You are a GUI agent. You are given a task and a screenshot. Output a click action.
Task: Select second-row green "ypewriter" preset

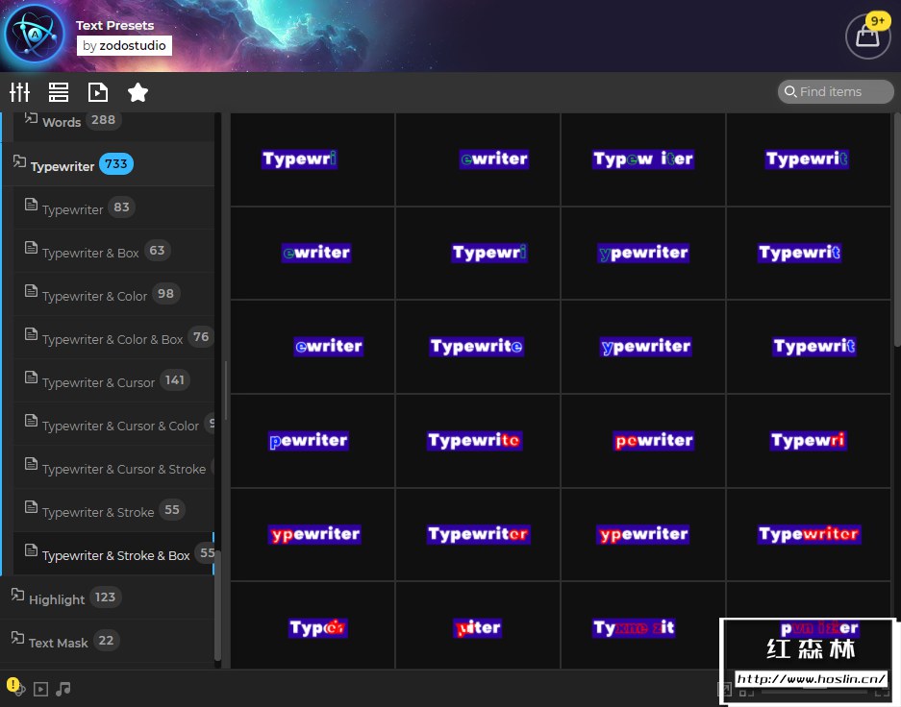(x=643, y=253)
